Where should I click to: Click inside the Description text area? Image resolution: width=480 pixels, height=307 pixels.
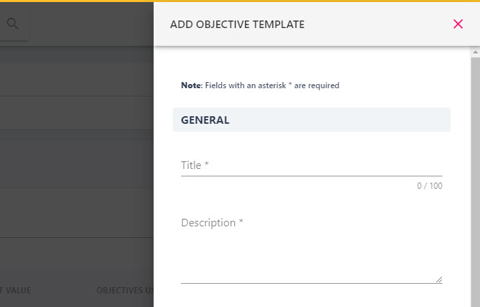pyautogui.click(x=311, y=249)
